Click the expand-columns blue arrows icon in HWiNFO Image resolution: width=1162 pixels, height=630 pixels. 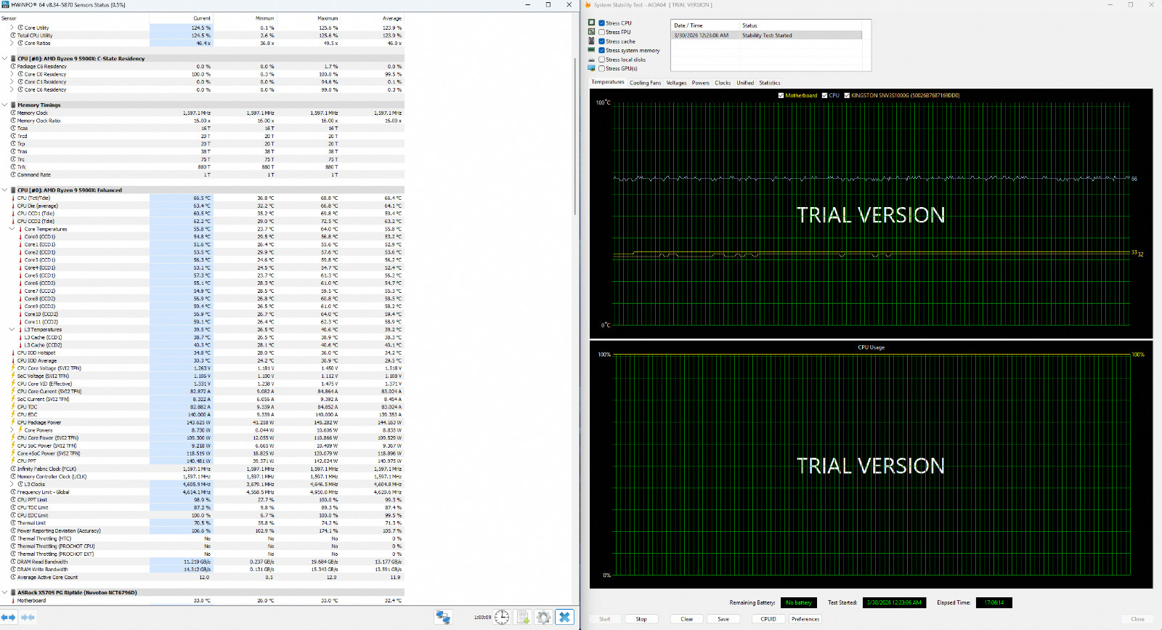point(8,618)
